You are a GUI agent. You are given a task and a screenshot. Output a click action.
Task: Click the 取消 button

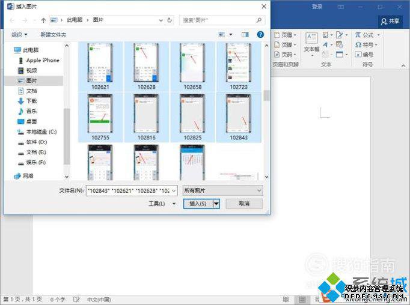[x=244, y=204]
